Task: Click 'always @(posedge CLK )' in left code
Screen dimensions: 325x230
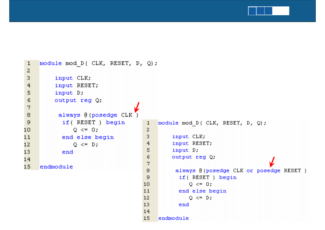Action: click(98, 115)
